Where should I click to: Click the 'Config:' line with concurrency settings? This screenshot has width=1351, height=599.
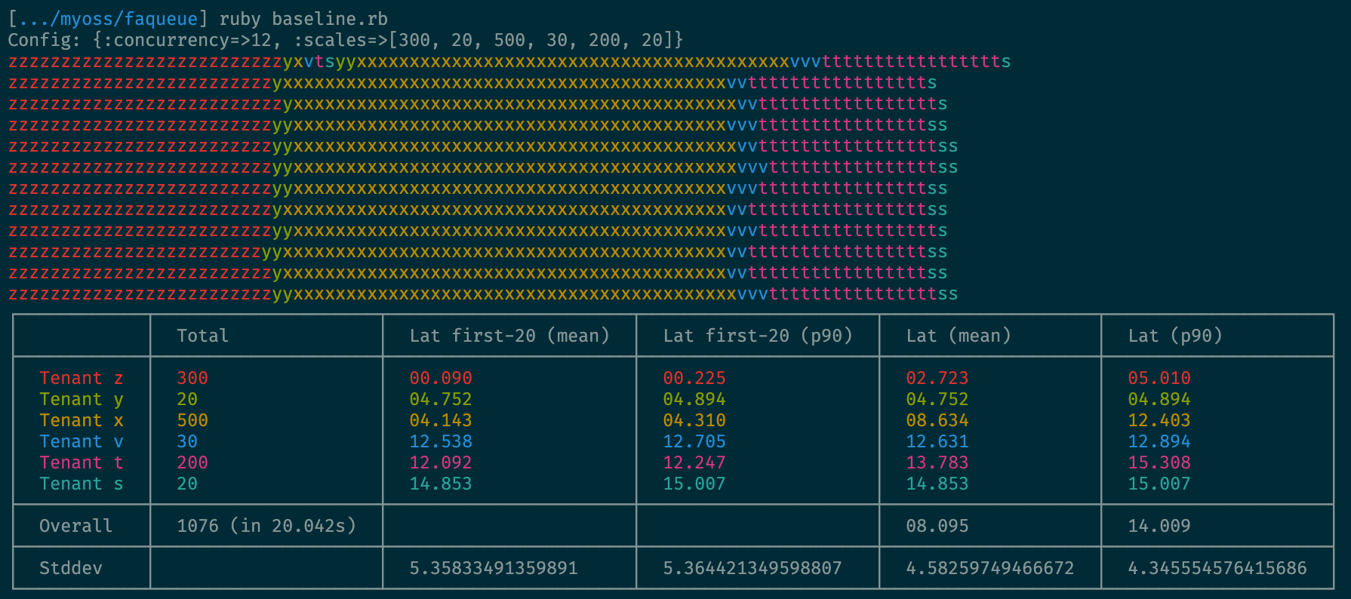pos(346,40)
